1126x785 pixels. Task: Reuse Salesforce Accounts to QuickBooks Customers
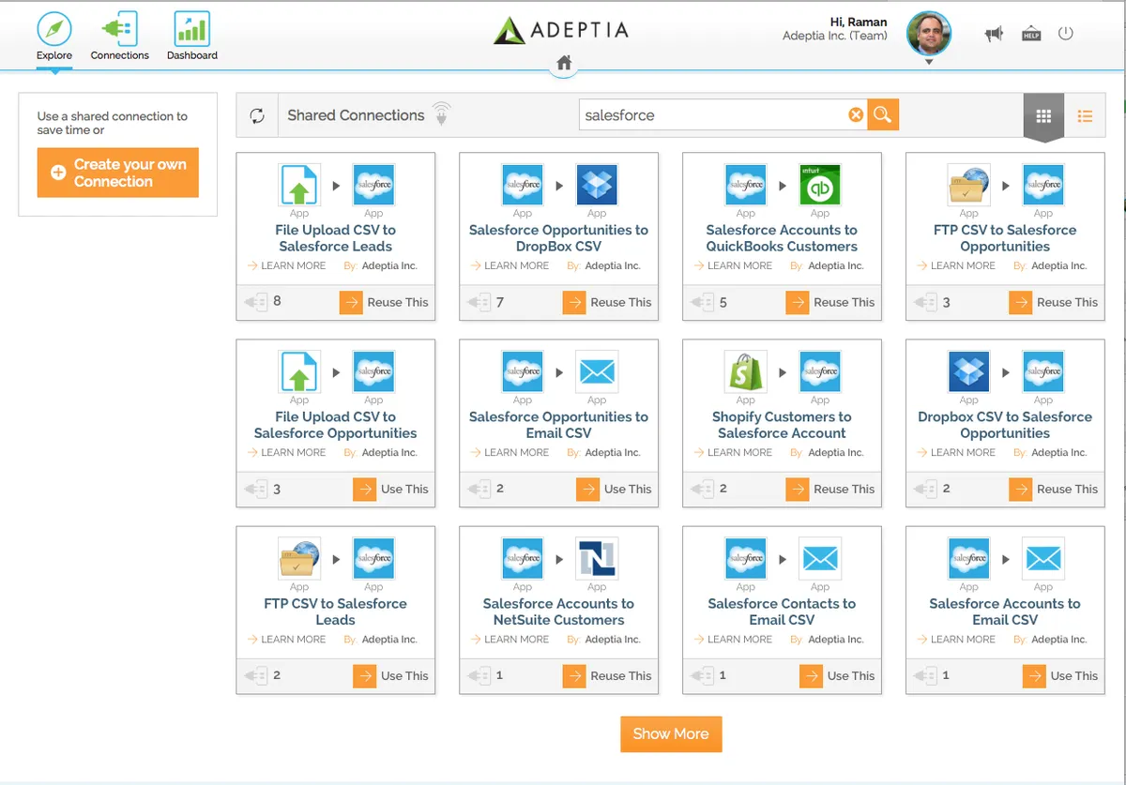pyautogui.click(x=830, y=302)
